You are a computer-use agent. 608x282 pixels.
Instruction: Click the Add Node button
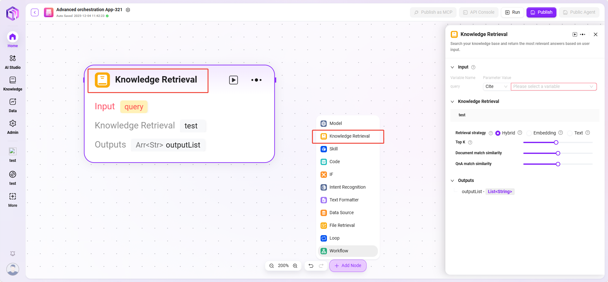[x=348, y=266]
